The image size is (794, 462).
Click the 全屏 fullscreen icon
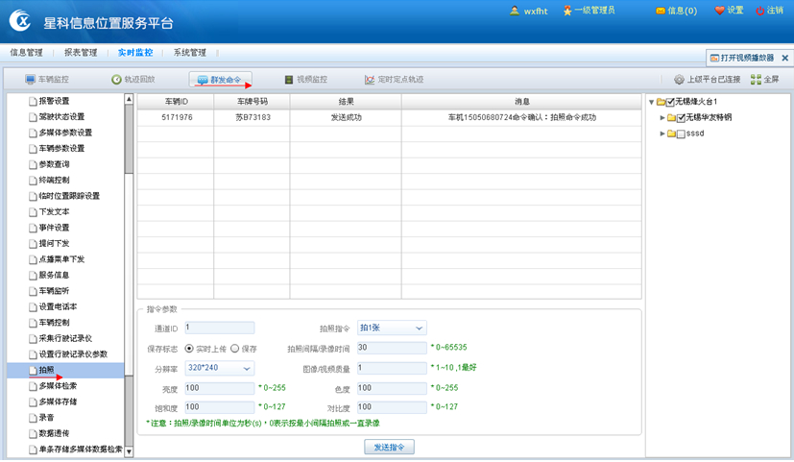(x=756, y=80)
